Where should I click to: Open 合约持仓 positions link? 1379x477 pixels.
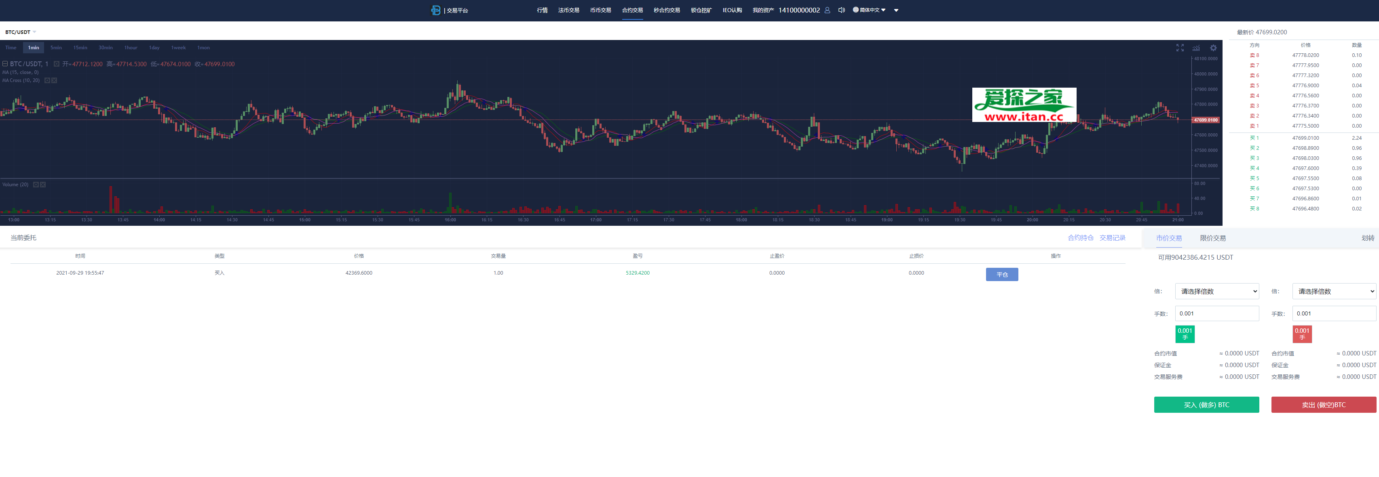point(1080,238)
